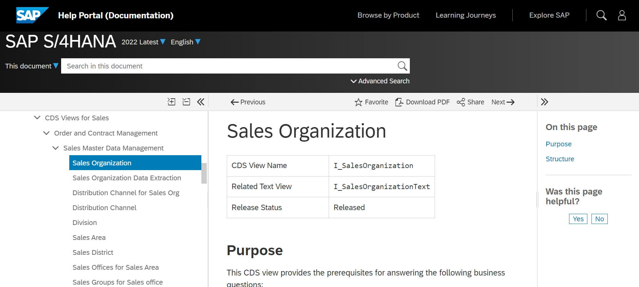Collapse Sales Master Data Management node
639x287 pixels.
tap(56, 148)
